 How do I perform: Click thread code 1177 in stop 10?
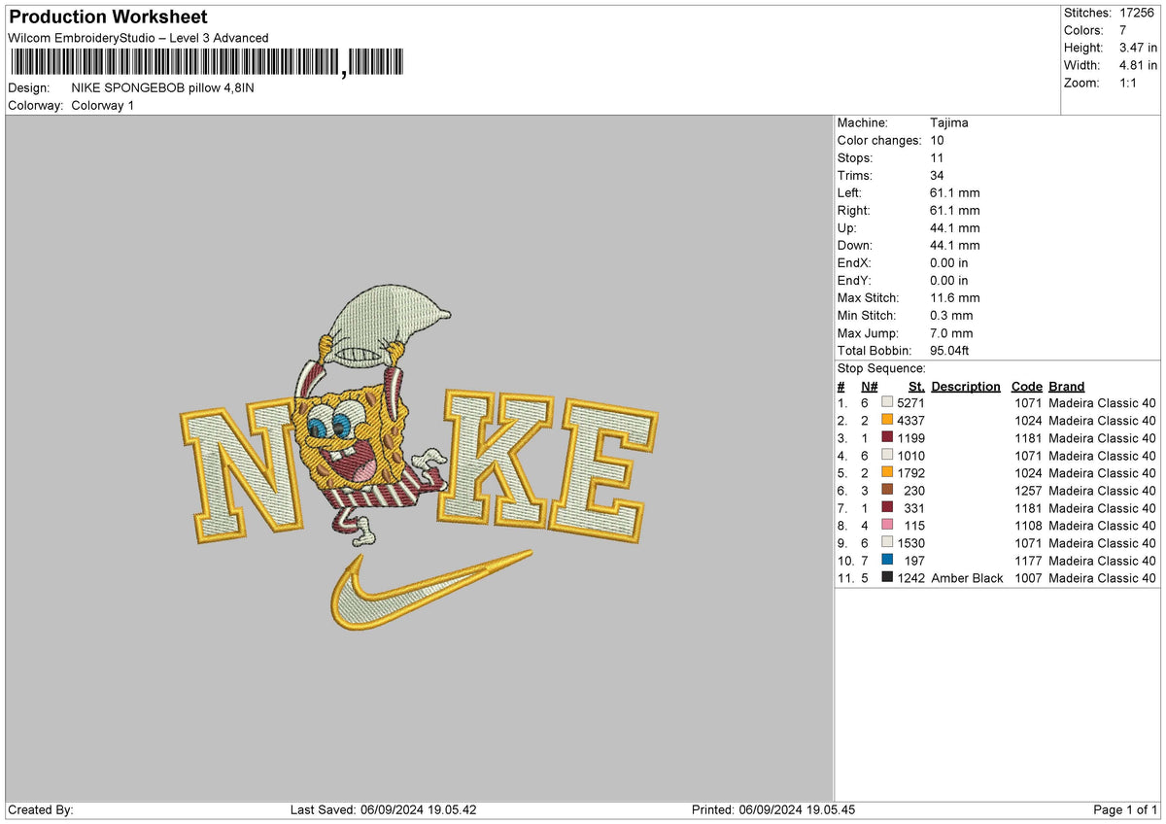[x=1028, y=561]
